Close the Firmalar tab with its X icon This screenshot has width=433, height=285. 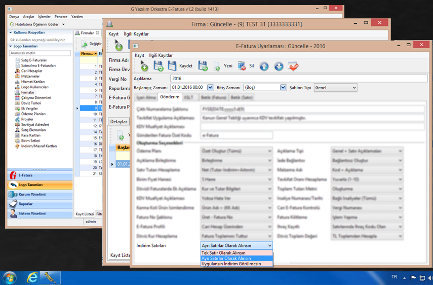97,33
